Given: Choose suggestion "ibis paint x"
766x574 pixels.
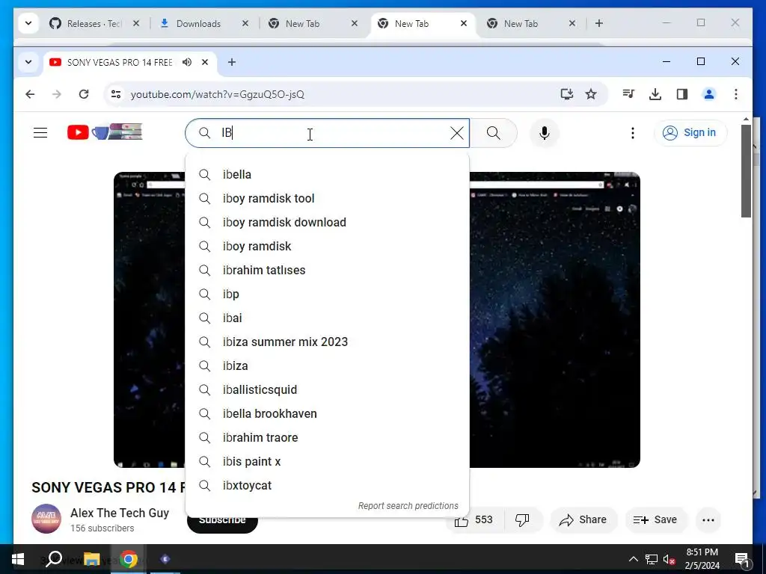Looking at the screenshot, I should point(328,462).
